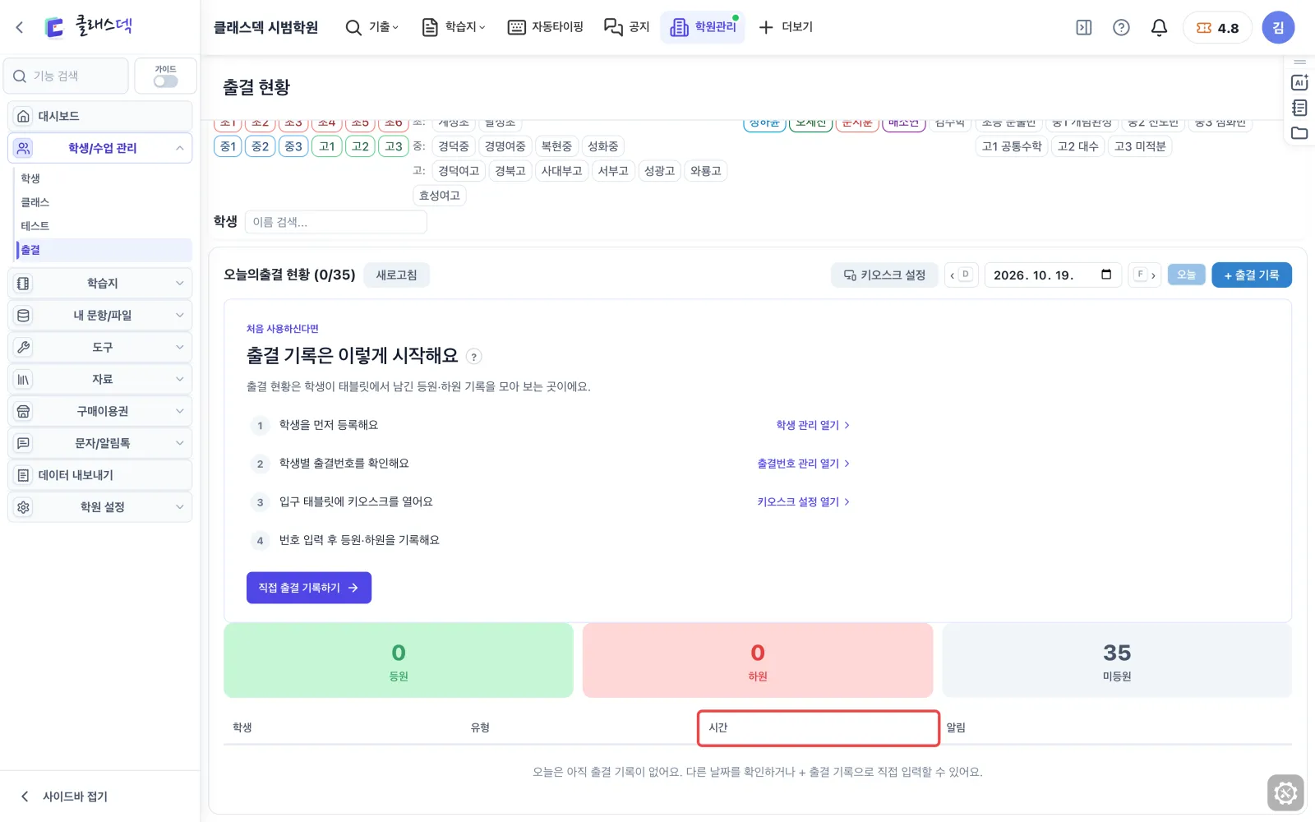The width and height of the screenshot is (1315, 822).
Task: Open the 학원관리 menu
Action: point(703,27)
